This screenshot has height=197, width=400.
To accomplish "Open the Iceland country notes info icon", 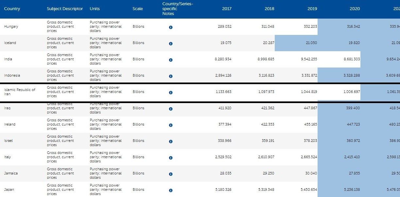I will [x=171, y=44].
